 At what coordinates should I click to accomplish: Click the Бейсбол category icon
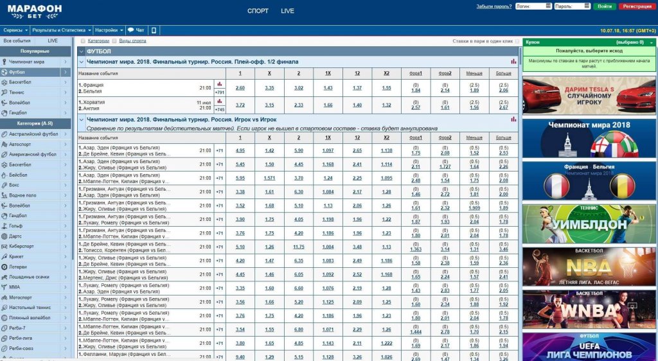coord(4,175)
